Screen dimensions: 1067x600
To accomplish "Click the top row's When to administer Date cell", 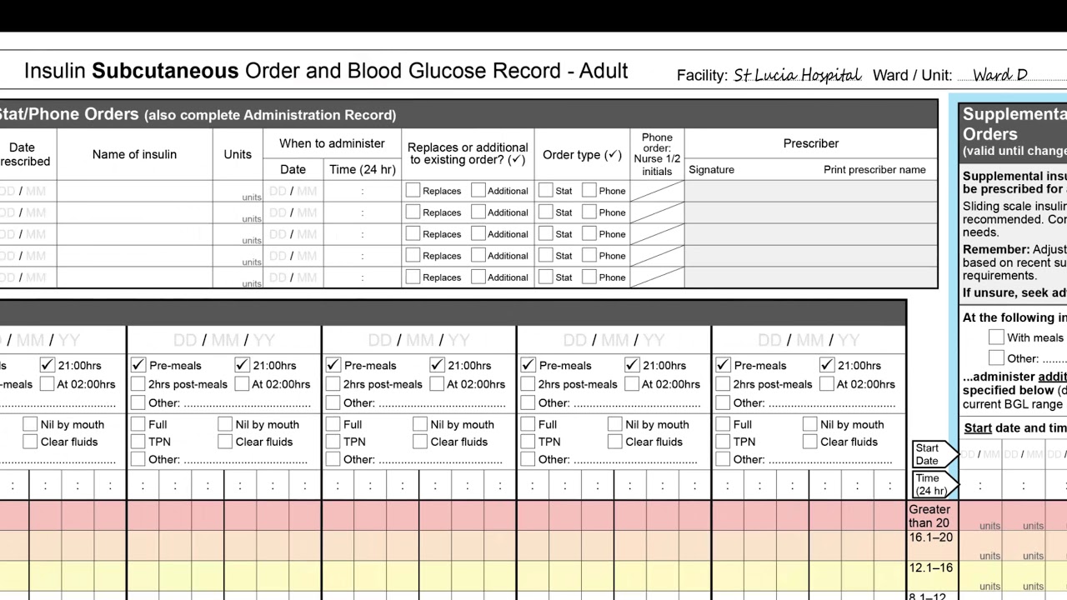I will point(293,191).
